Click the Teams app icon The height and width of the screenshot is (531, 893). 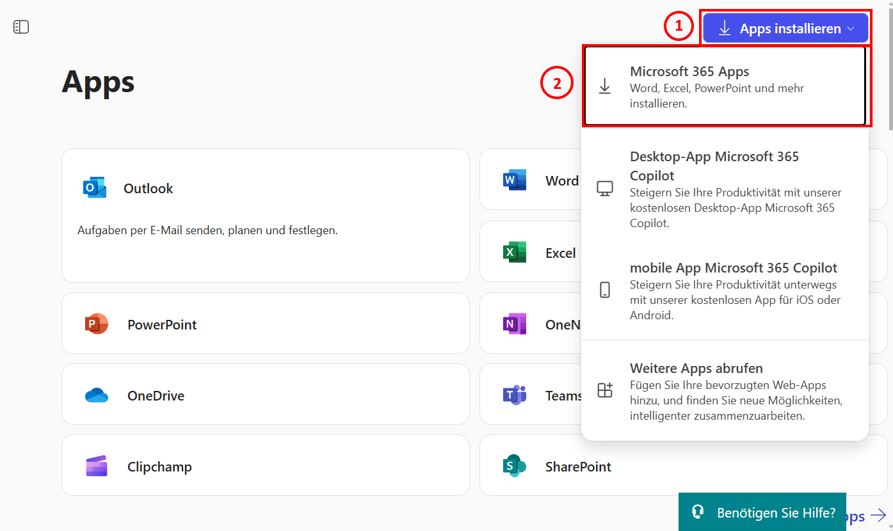click(x=514, y=395)
